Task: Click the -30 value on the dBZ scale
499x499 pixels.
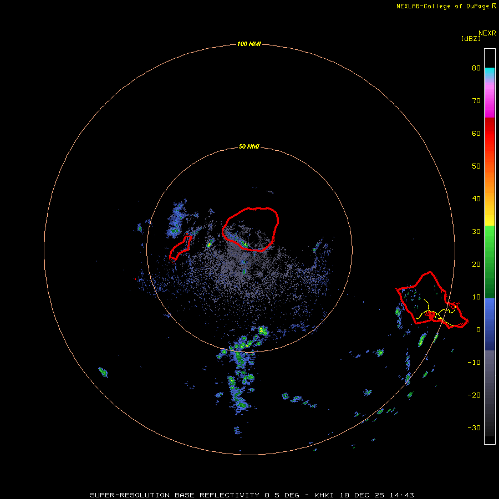Action: pos(474,427)
